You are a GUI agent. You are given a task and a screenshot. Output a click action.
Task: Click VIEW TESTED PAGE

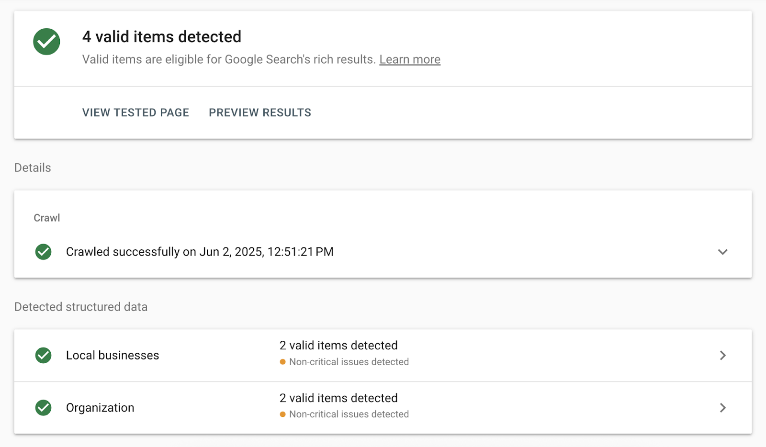pyautogui.click(x=135, y=112)
